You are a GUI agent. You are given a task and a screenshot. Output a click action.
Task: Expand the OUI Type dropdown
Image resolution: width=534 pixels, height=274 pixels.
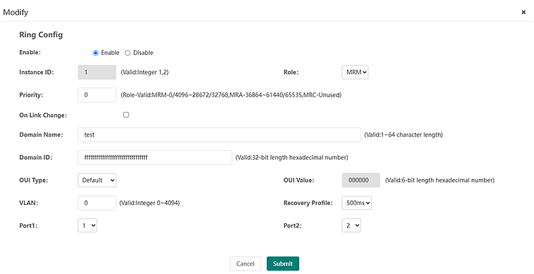97,180
